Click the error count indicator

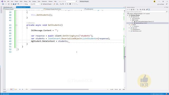[x=12, y=89]
